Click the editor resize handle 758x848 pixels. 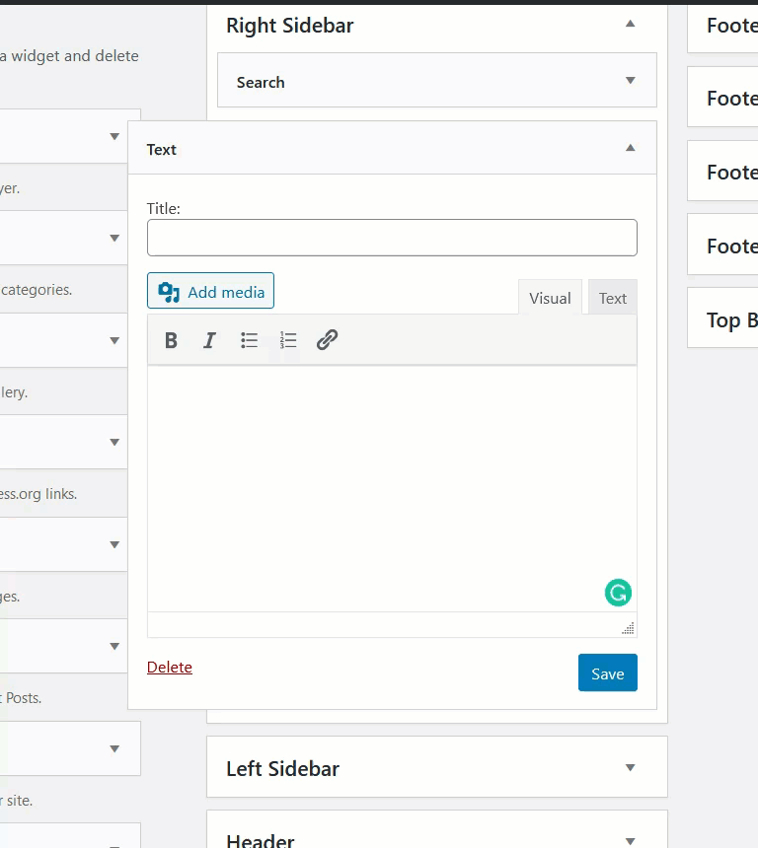point(629,628)
